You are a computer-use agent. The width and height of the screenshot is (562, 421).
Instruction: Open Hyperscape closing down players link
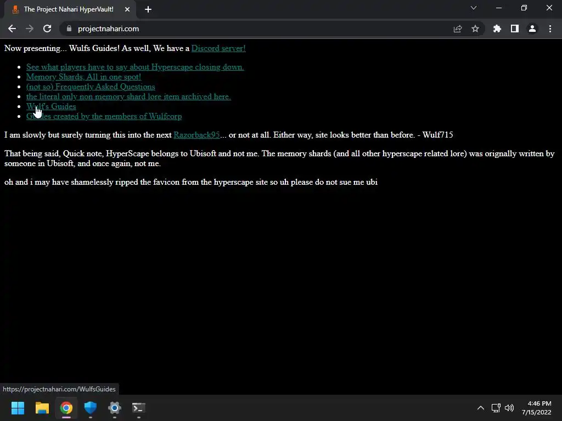135,67
